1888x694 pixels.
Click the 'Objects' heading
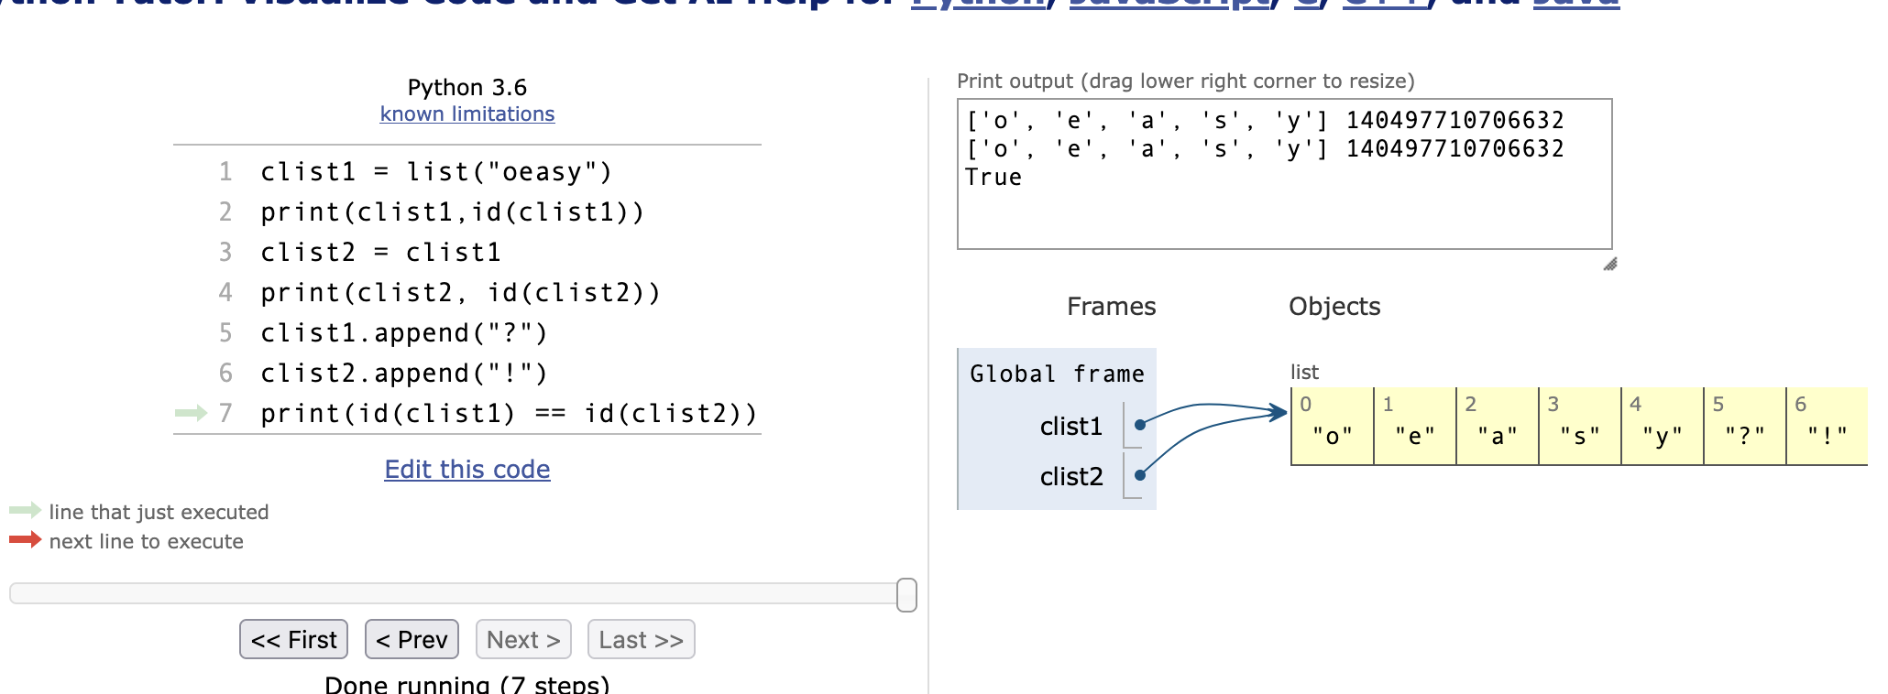[x=1334, y=306]
